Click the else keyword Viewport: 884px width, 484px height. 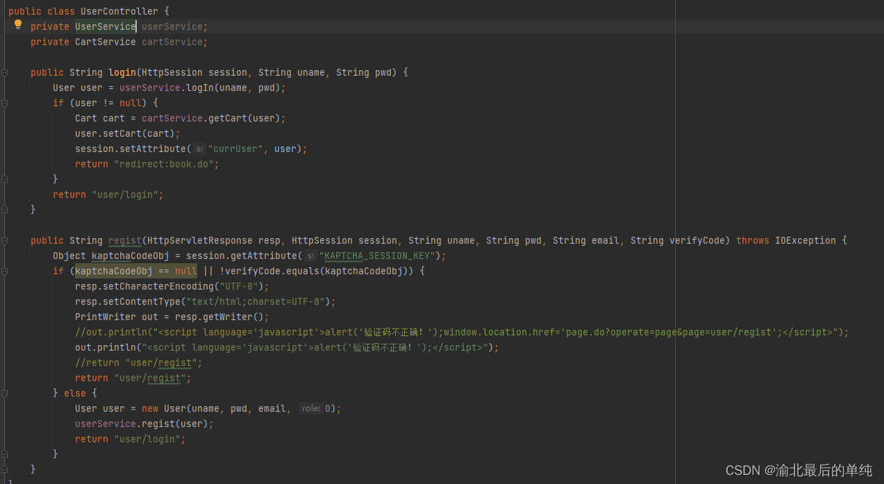tap(75, 393)
